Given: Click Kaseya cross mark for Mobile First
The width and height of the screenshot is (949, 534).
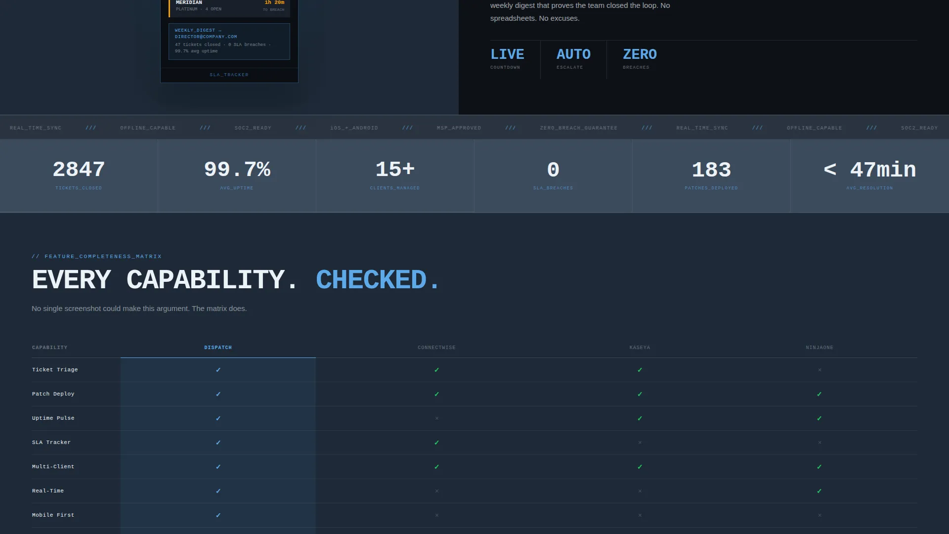Looking at the screenshot, I should click(640, 515).
